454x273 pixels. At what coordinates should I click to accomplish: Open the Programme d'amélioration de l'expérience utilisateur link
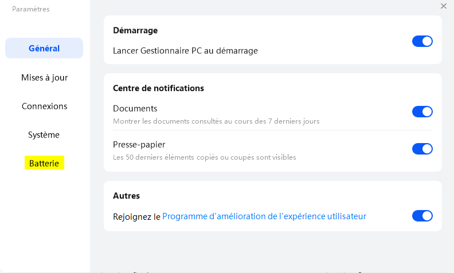264,216
